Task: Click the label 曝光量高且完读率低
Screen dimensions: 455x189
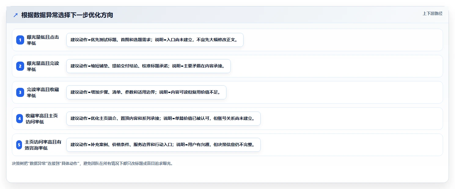Action: click(43, 66)
